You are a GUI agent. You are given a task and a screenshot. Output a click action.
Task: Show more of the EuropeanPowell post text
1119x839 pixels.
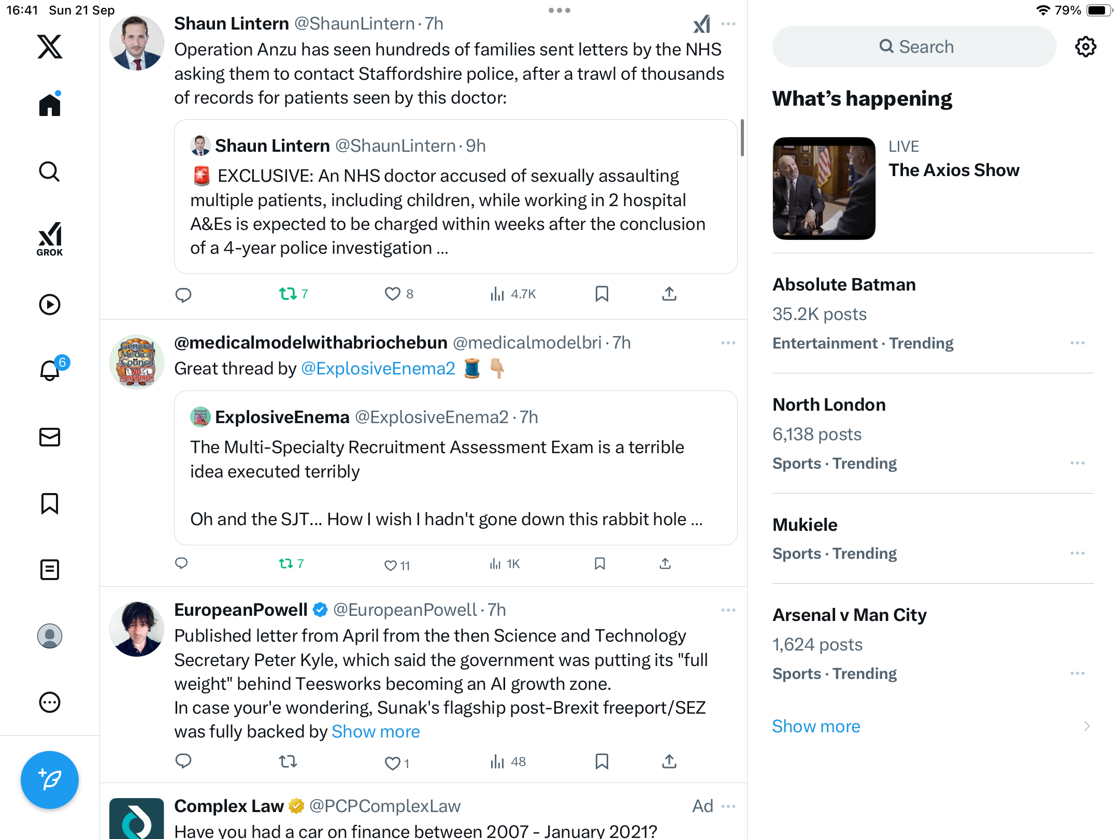click(x=376, y=732)
